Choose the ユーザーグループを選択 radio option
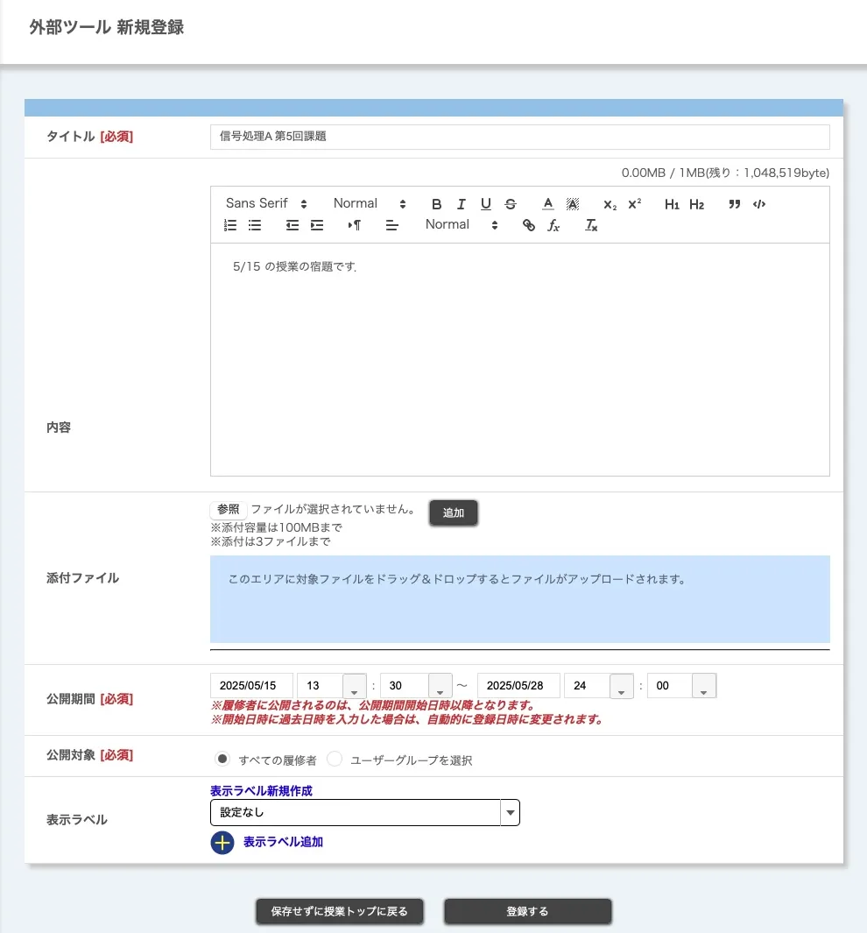 pyautogui.click(x=335, y=759)
